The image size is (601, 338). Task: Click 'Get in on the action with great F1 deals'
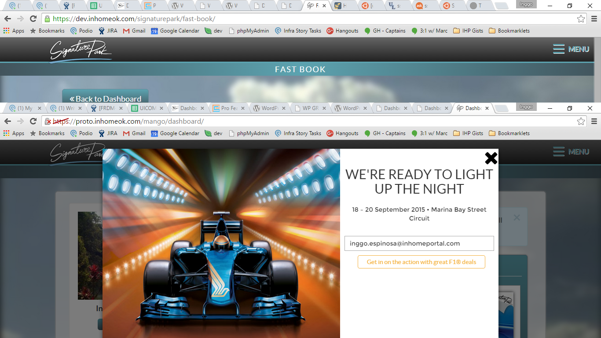pyautogui.click(x=421, y=262)
